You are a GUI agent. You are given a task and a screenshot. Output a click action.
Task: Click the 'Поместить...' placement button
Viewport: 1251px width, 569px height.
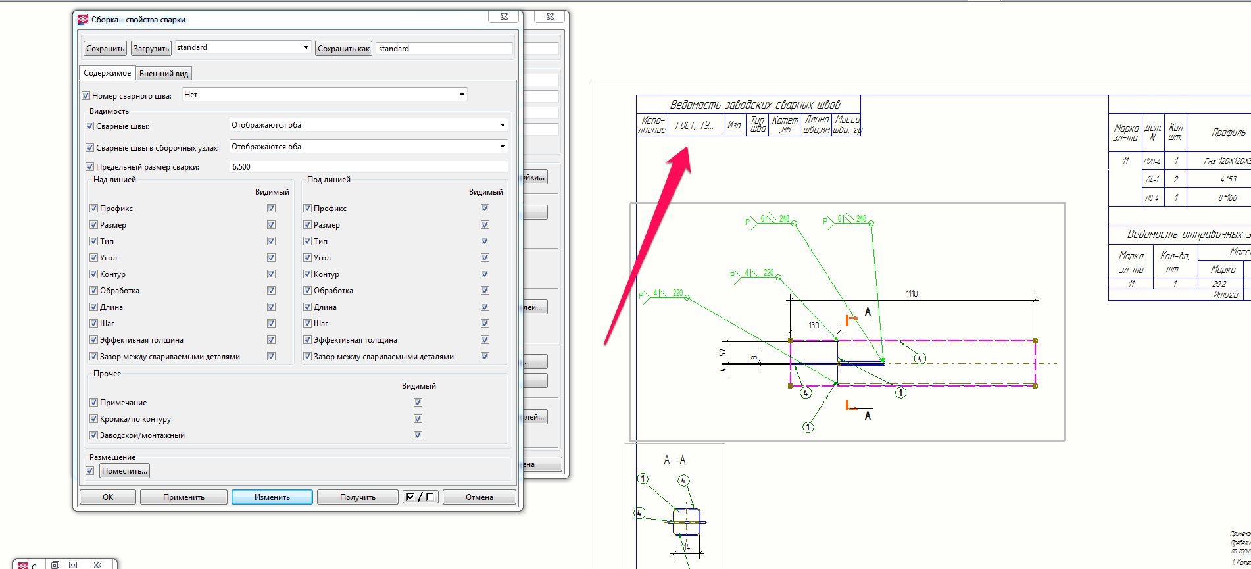coord(124,471)
